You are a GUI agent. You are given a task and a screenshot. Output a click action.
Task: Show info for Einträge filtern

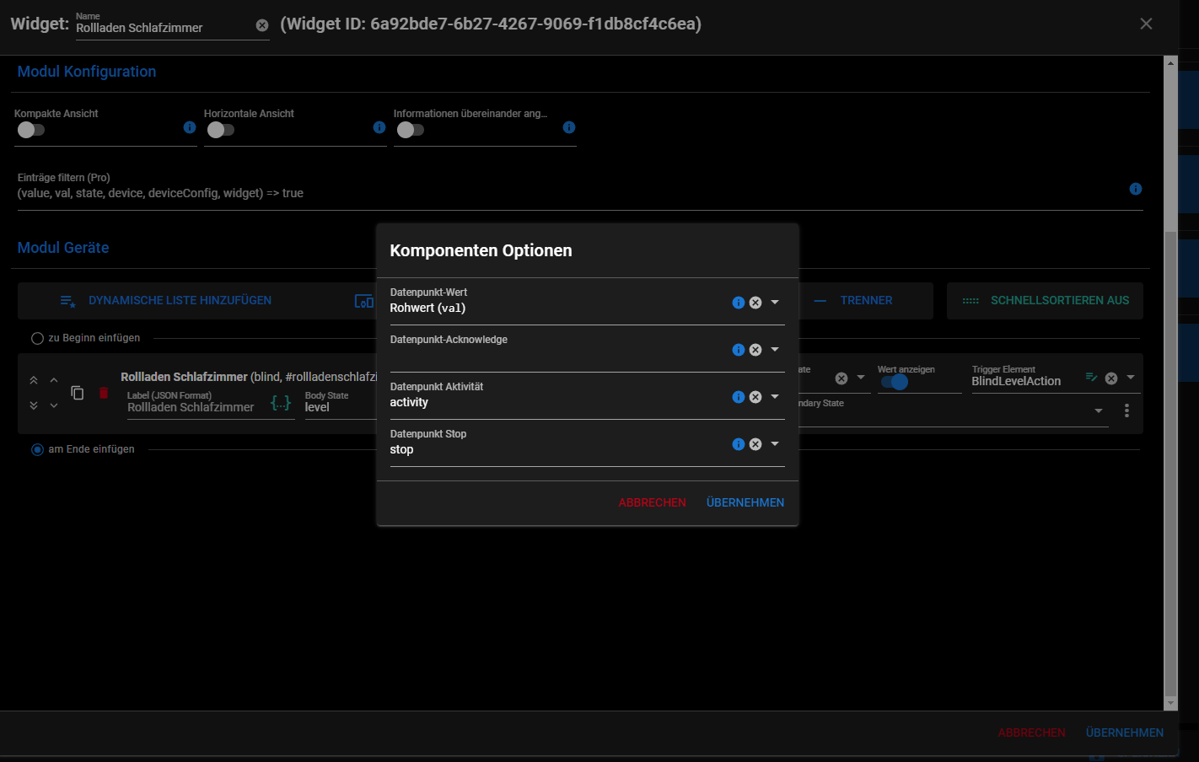1136,189
